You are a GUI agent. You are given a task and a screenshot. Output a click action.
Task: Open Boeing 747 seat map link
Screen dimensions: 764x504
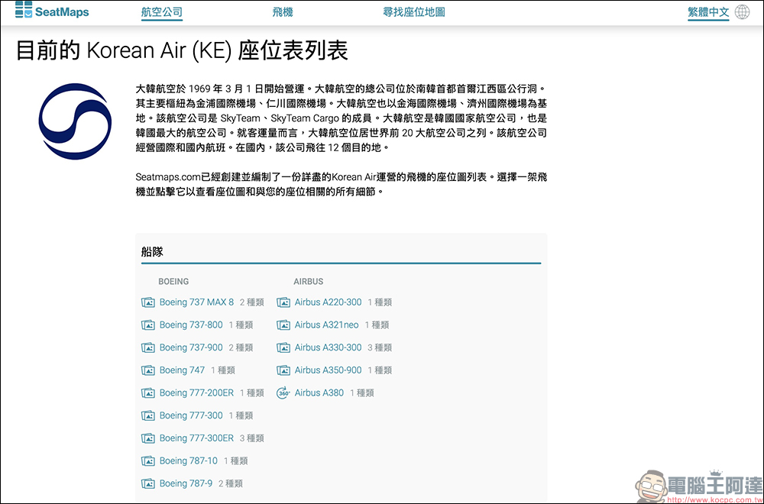tap(183, 370)
